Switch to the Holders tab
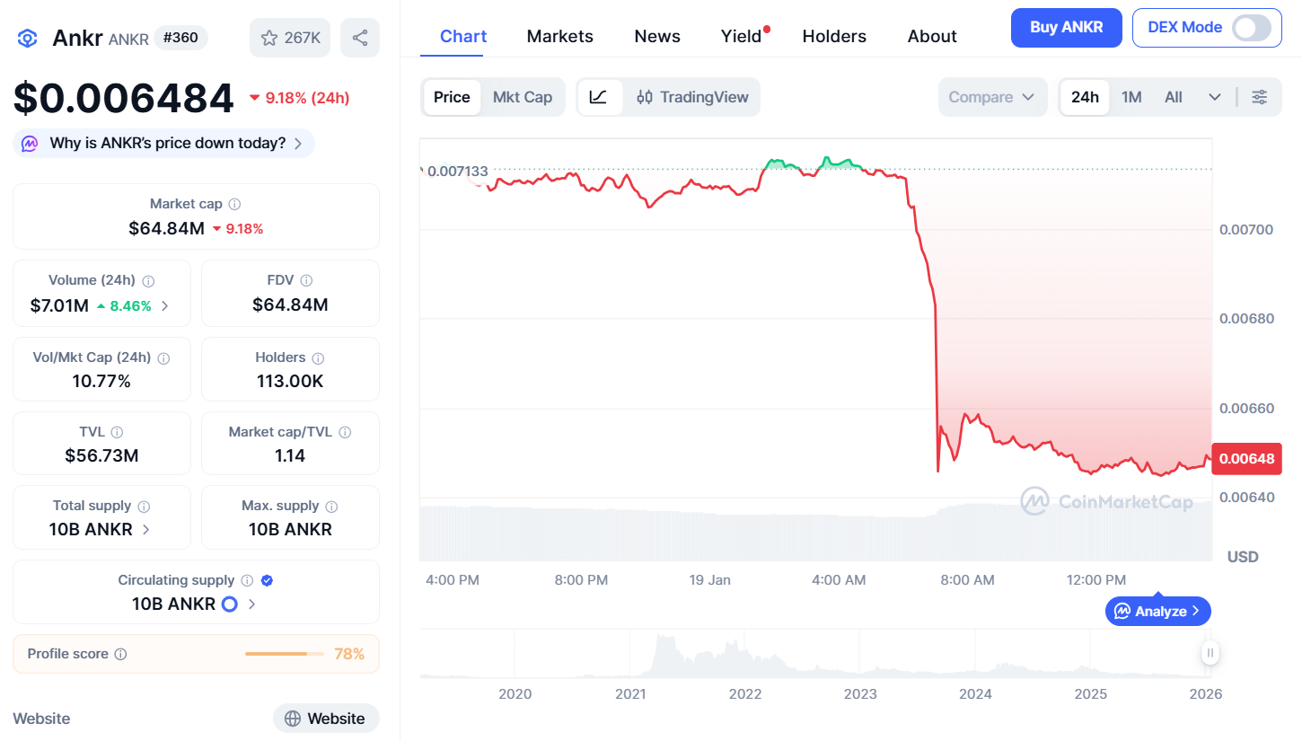The height and width of the screenshot is (741, 1302). [x=834, y=37]
